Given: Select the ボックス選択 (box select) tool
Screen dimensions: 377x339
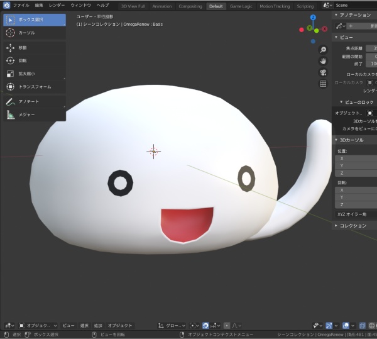Looking at the screenshot, I should click(x=35, y=19).
